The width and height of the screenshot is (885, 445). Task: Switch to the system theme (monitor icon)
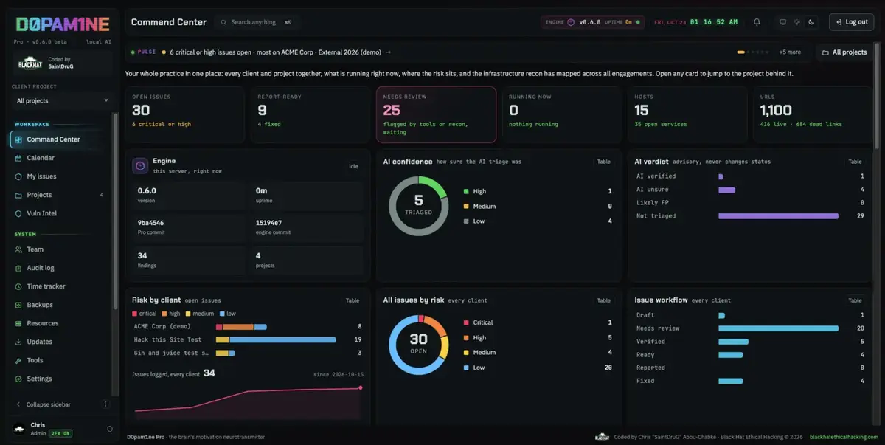(x=782, y=22)
